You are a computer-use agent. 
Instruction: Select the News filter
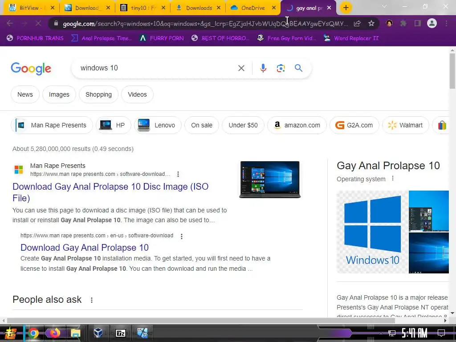[25, 94]
